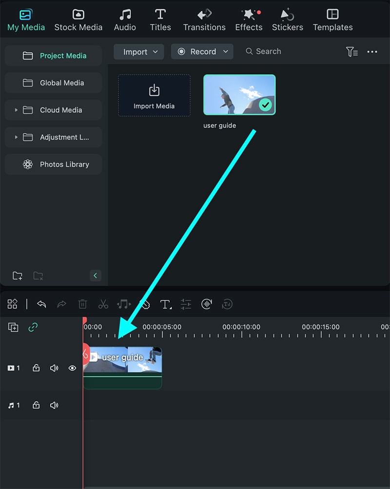Mute video track 1
The height and width of the screenshot is (489, 390).
[54, 368]
